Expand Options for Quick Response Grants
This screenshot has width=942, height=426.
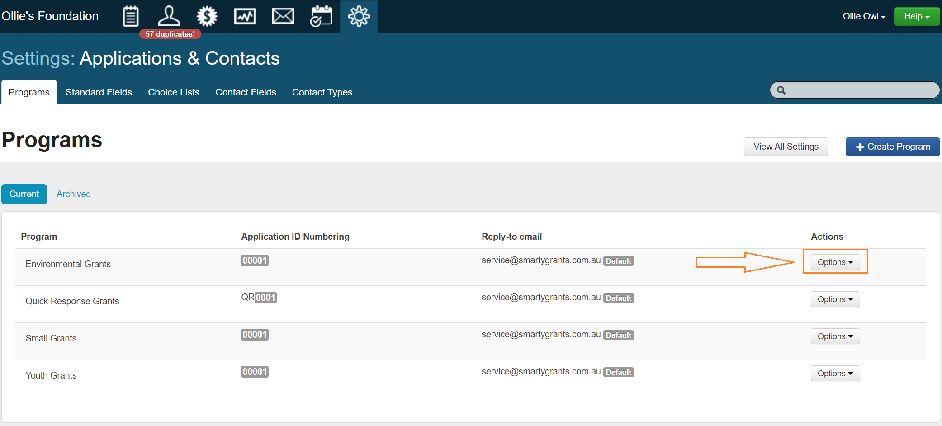835,299
